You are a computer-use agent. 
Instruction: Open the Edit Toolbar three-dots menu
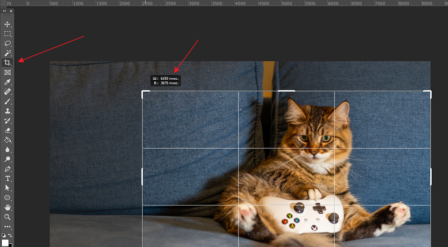pyautogui.click(x=7, y=227)
